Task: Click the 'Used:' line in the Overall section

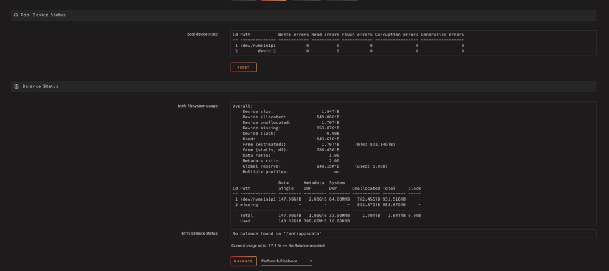Action: coord(291,139)
